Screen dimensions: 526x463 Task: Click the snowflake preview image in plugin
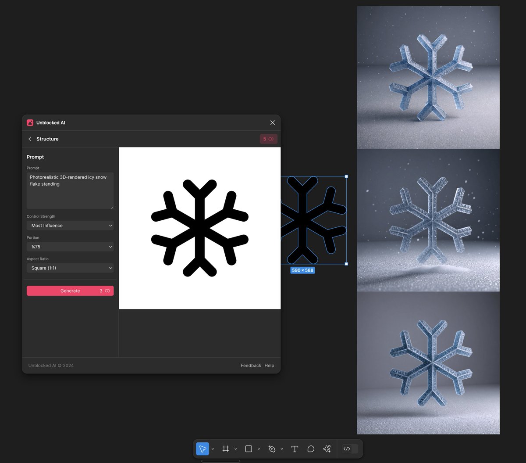point(199,228)
